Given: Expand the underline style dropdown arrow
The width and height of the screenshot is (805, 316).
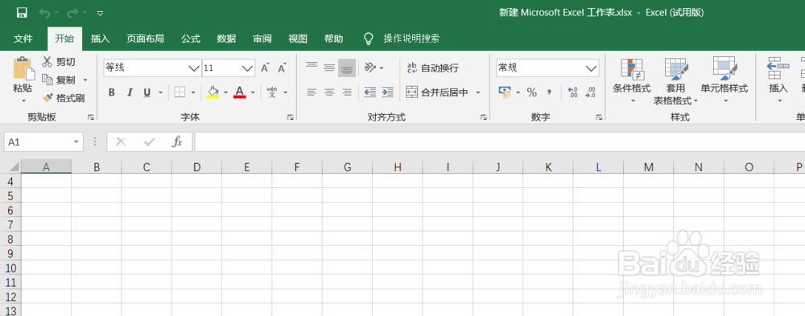Looking at the screenshot, I should (x=160, y=92).
